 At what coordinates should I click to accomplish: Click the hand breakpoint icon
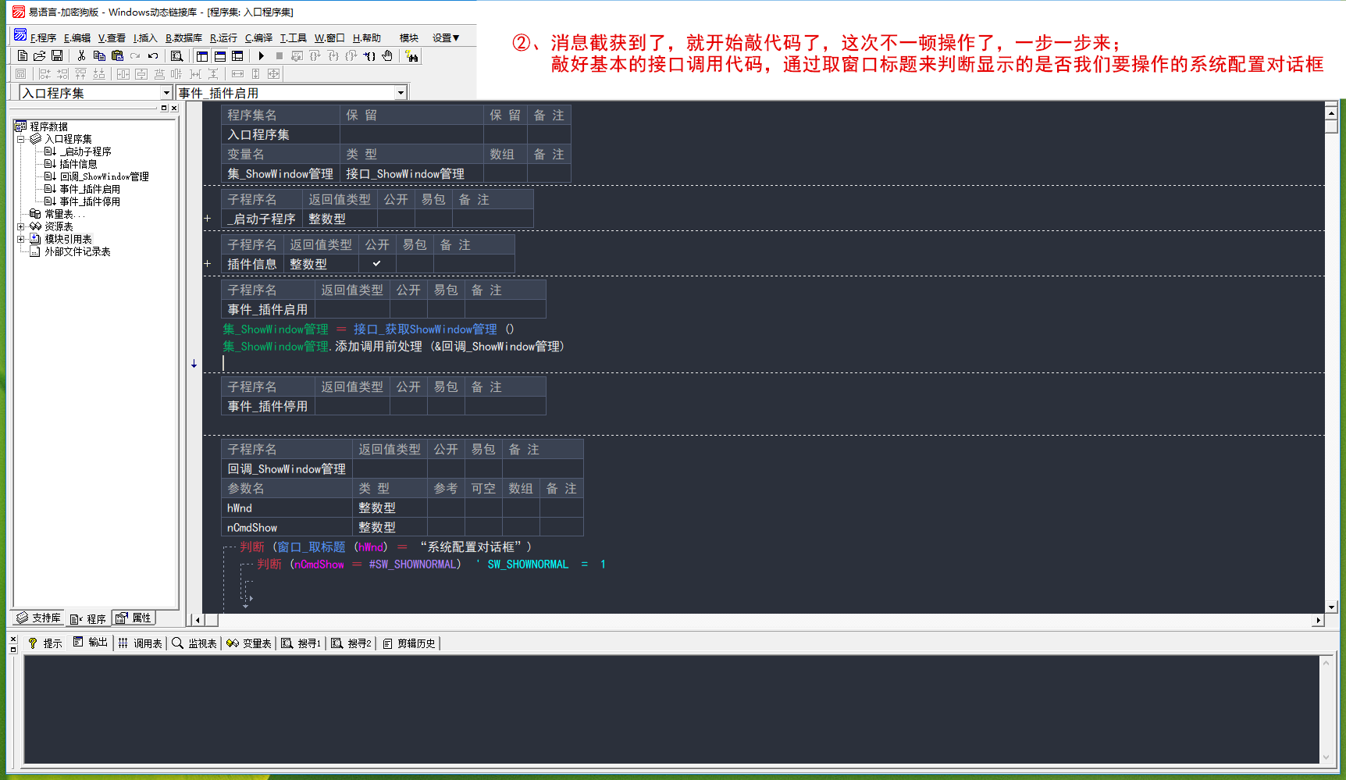click(x=387, y=56)
